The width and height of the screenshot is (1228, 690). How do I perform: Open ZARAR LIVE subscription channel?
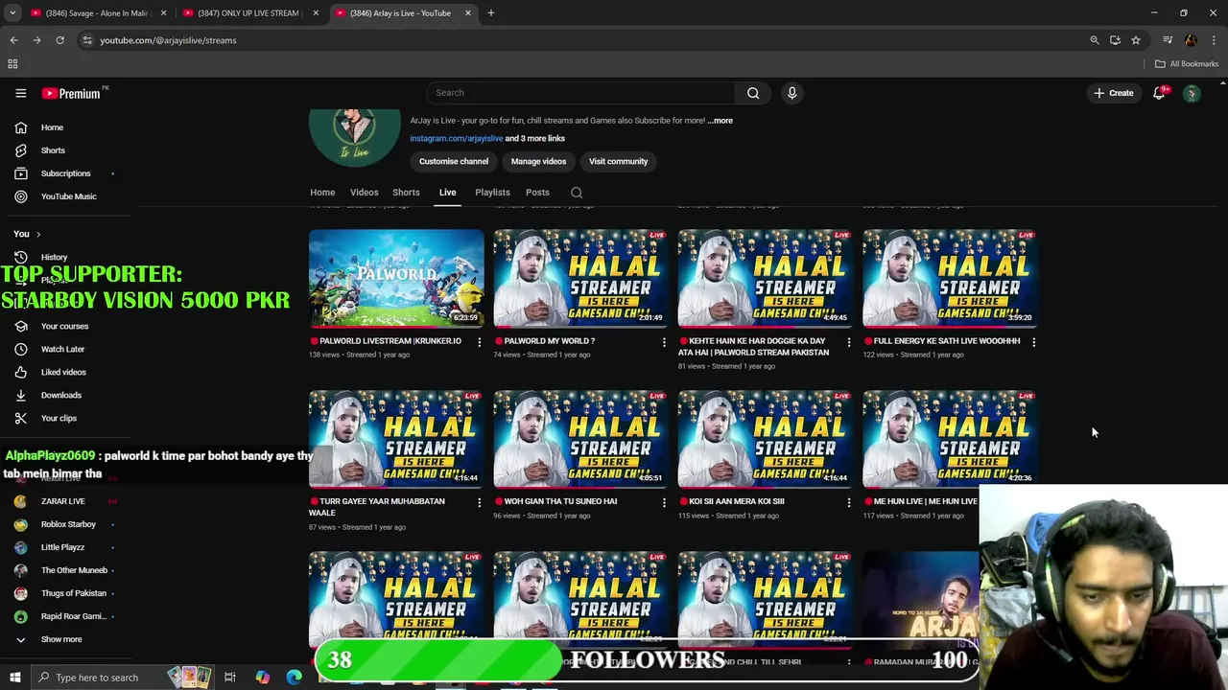tap(63, 501)
